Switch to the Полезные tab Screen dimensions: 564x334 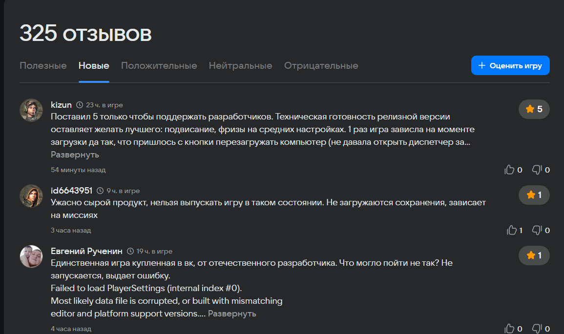point(43,66)
